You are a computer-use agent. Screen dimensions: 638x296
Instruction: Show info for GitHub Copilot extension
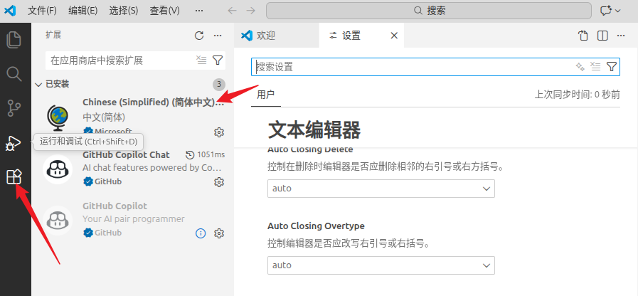point(201,233)
